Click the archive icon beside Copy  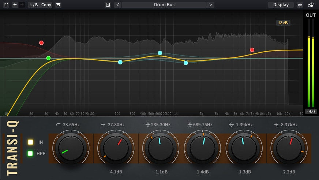[x=58, y=5]
